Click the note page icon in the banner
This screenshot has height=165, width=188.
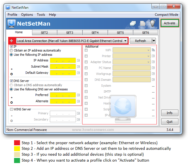pos(143,23)
